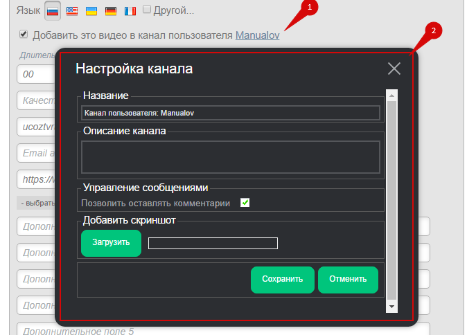Image resolution: width=476 pixels, height=335 pixels.
Task: Click the Загрузить upload button
Action: (x=111, y=243)
